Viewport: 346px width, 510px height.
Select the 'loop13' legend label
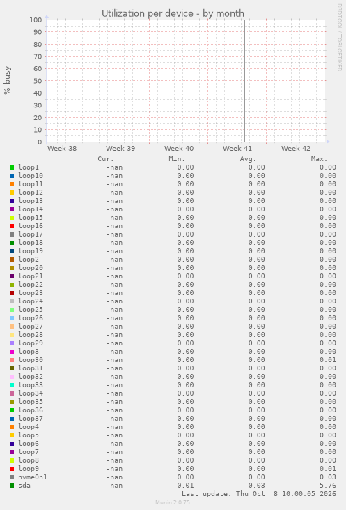(x=31, y=201)
